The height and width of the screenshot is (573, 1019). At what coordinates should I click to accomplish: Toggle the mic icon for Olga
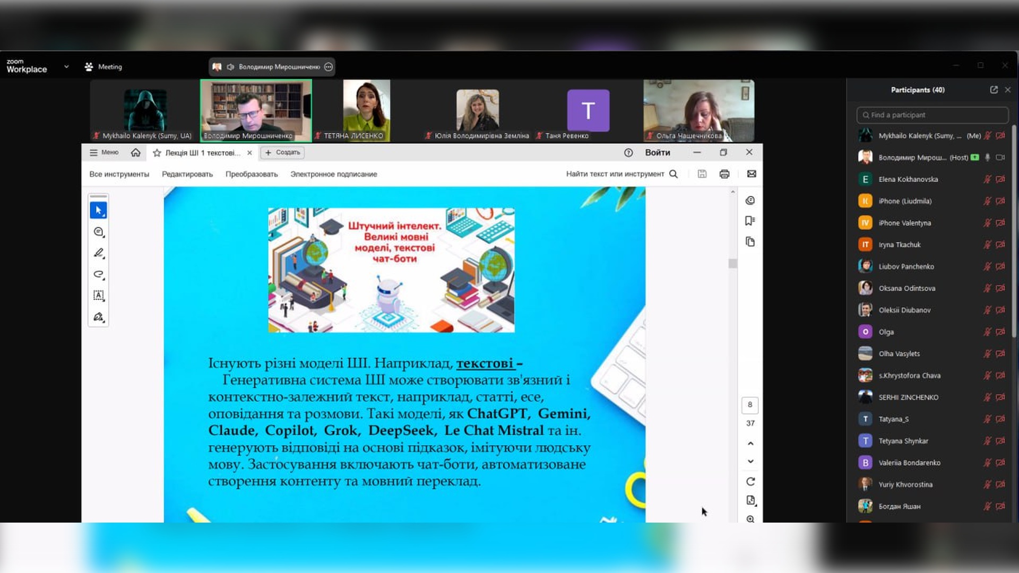coord(987,332)
